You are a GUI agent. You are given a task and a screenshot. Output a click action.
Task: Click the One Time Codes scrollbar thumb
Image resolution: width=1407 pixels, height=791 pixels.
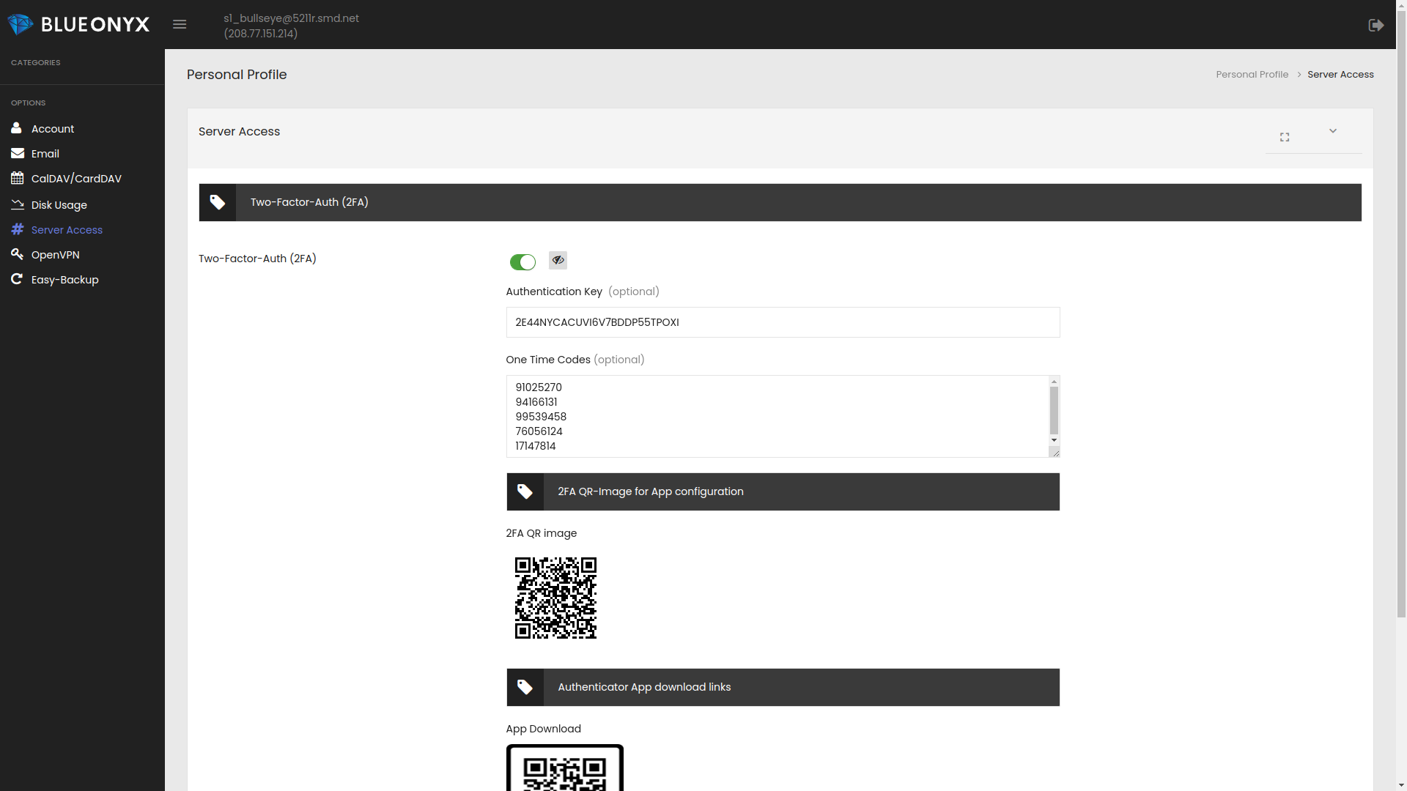pyautogui.click(x=1054, y=411)
